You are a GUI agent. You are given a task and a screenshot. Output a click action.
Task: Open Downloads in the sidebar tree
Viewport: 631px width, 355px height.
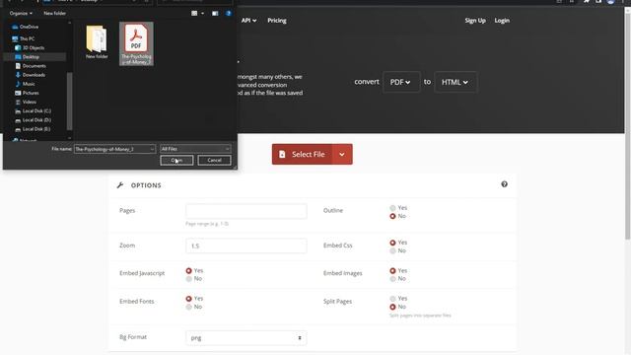tap(34, 75)
